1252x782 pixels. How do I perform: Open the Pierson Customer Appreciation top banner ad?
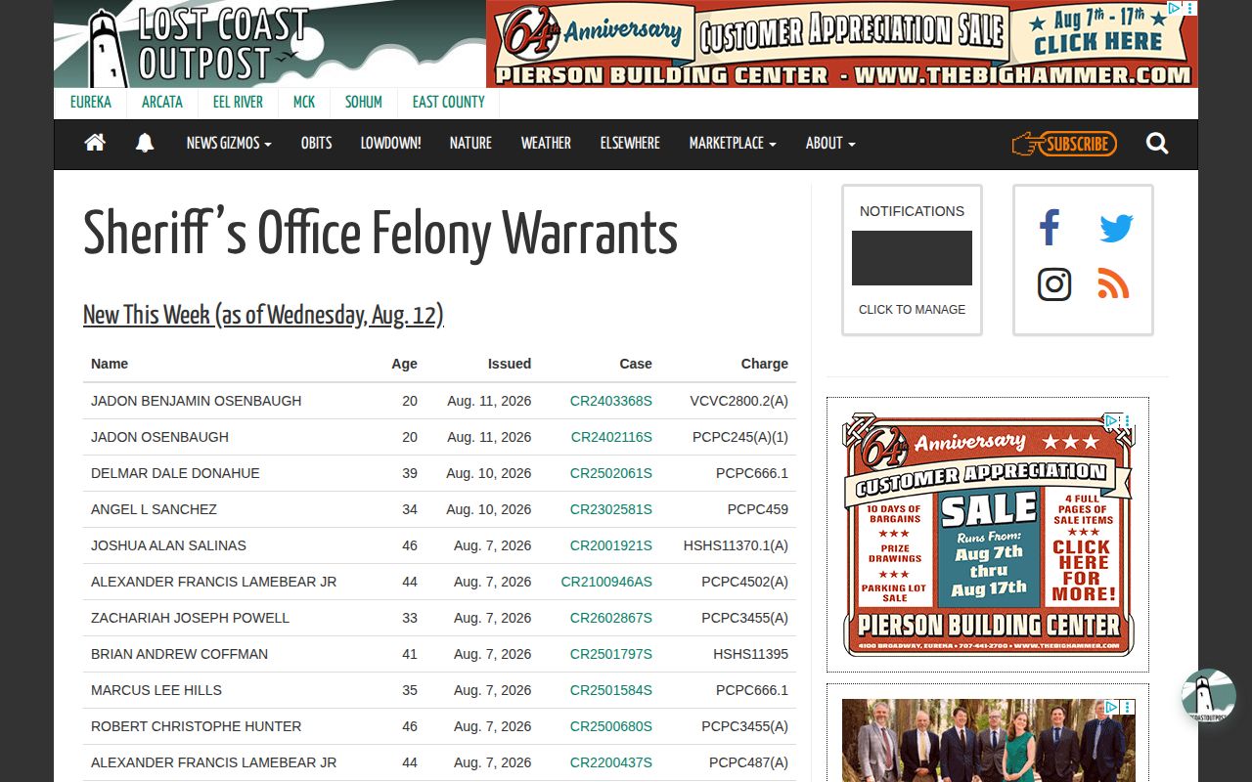tap(842, 44)
